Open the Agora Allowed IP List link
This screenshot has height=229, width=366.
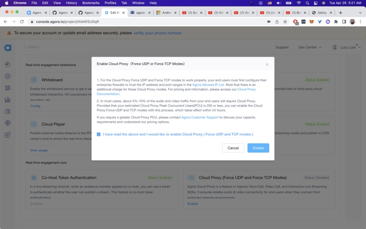[208, 85]
